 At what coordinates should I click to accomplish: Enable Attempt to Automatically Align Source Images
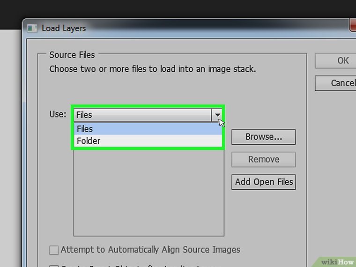[54, 250]
